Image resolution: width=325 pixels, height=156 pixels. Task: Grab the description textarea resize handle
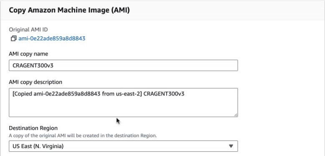pos(236,115)
